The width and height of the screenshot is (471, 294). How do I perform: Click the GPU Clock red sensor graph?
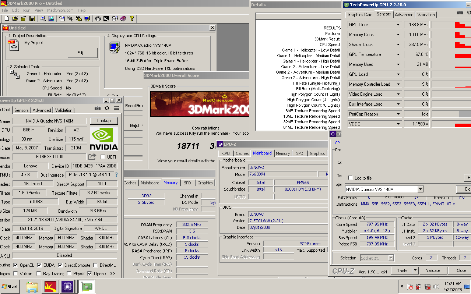451,25
